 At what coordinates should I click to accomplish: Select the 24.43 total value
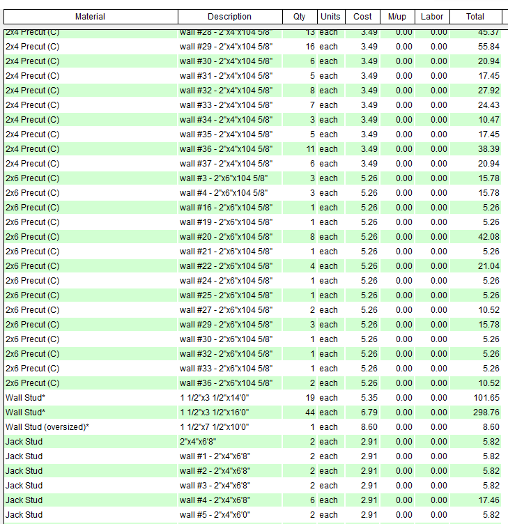point(488,105)
